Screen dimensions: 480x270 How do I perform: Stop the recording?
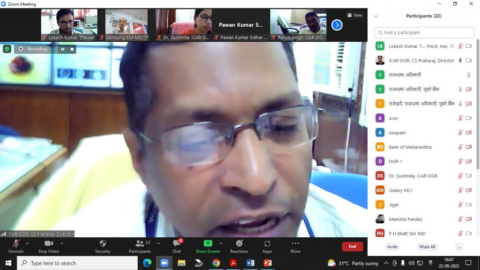click(72, 49)
